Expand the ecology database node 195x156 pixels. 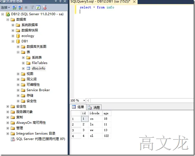[x=13, y=36]
